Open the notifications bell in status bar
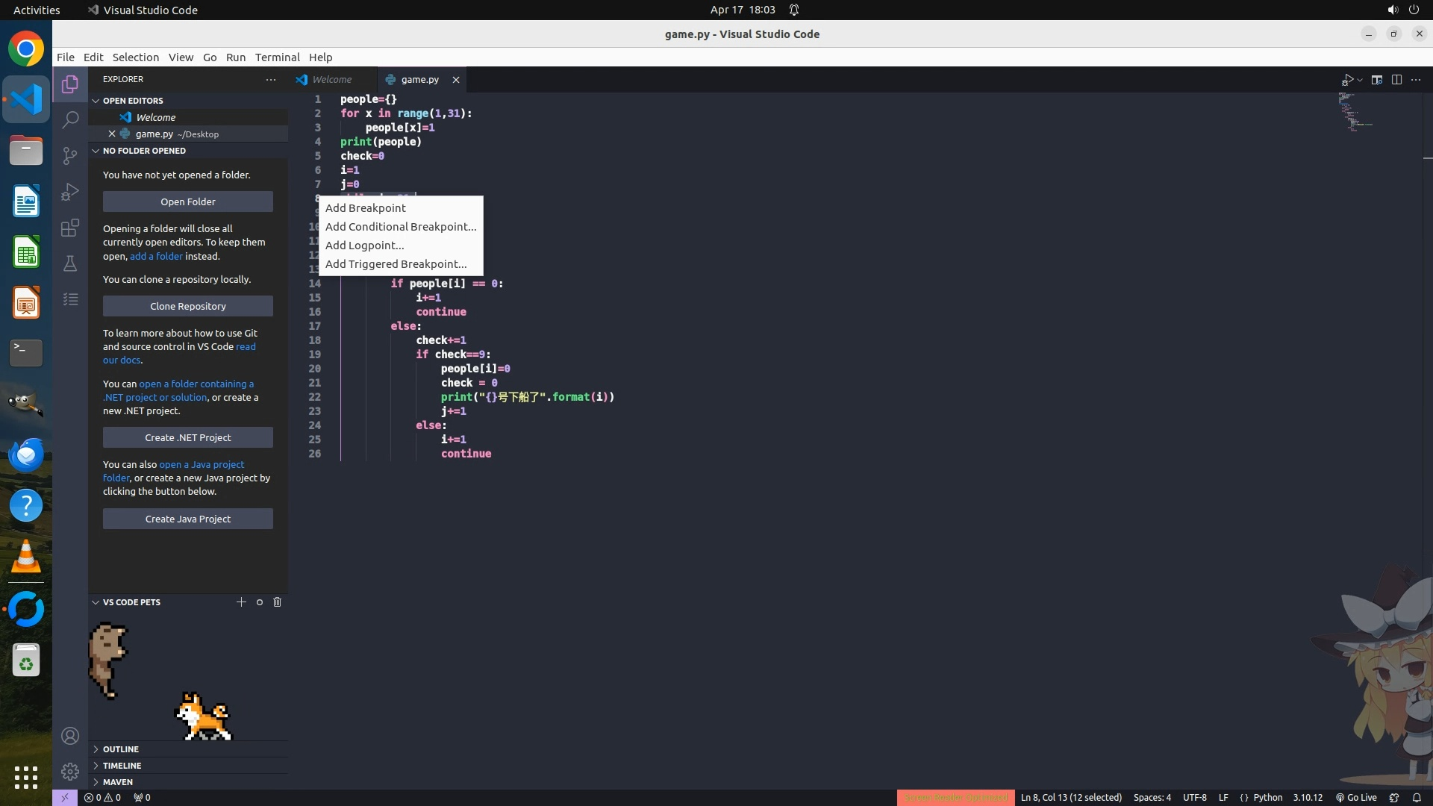 1417,797
